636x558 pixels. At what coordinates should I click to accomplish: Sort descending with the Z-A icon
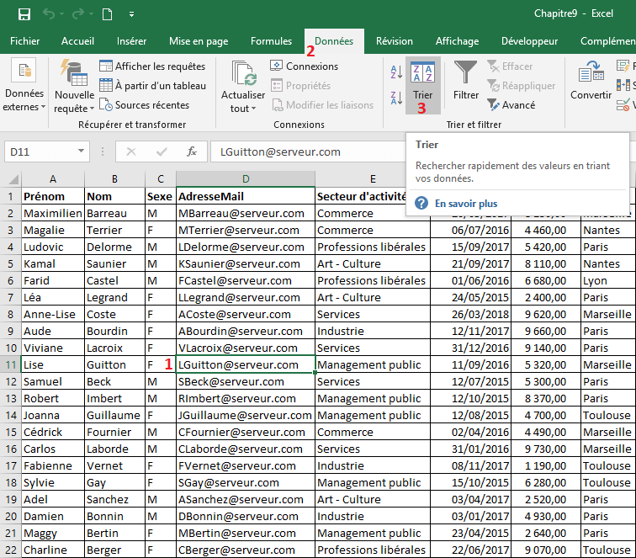pyautogui.click(x=397, y=96)
